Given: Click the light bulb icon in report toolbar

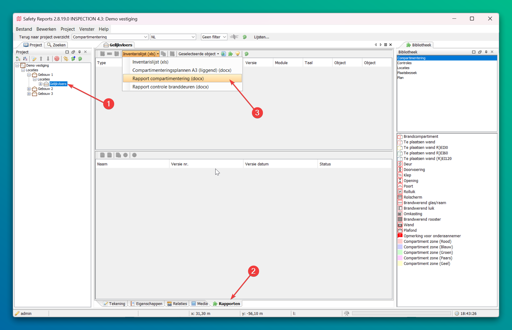Looking at the screenshot, I should (238, 54).
